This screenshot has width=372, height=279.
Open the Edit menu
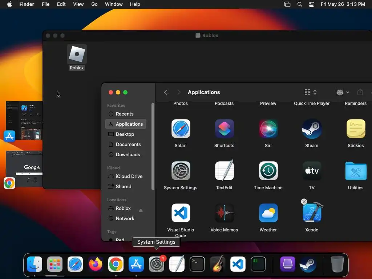click(61, 4)
